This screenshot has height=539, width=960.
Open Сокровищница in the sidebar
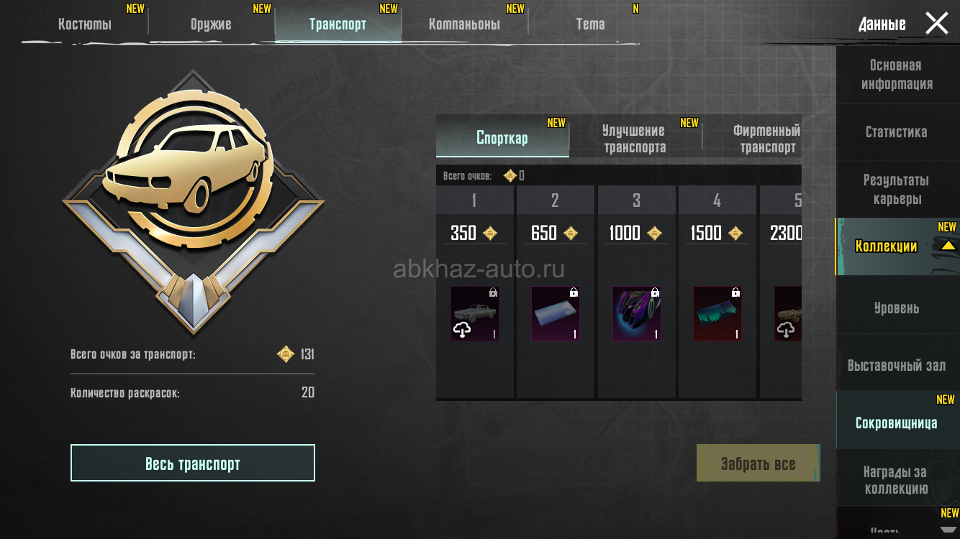coord(897,422)
